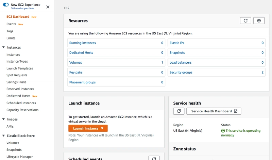Open Dedicated Hosts in sidebar
This screenshot has width=272, height=160.
18,96
